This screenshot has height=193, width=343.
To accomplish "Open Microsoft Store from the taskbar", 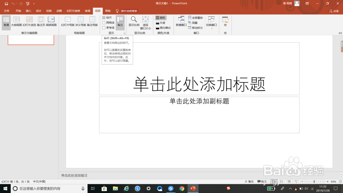I will 104,189.
